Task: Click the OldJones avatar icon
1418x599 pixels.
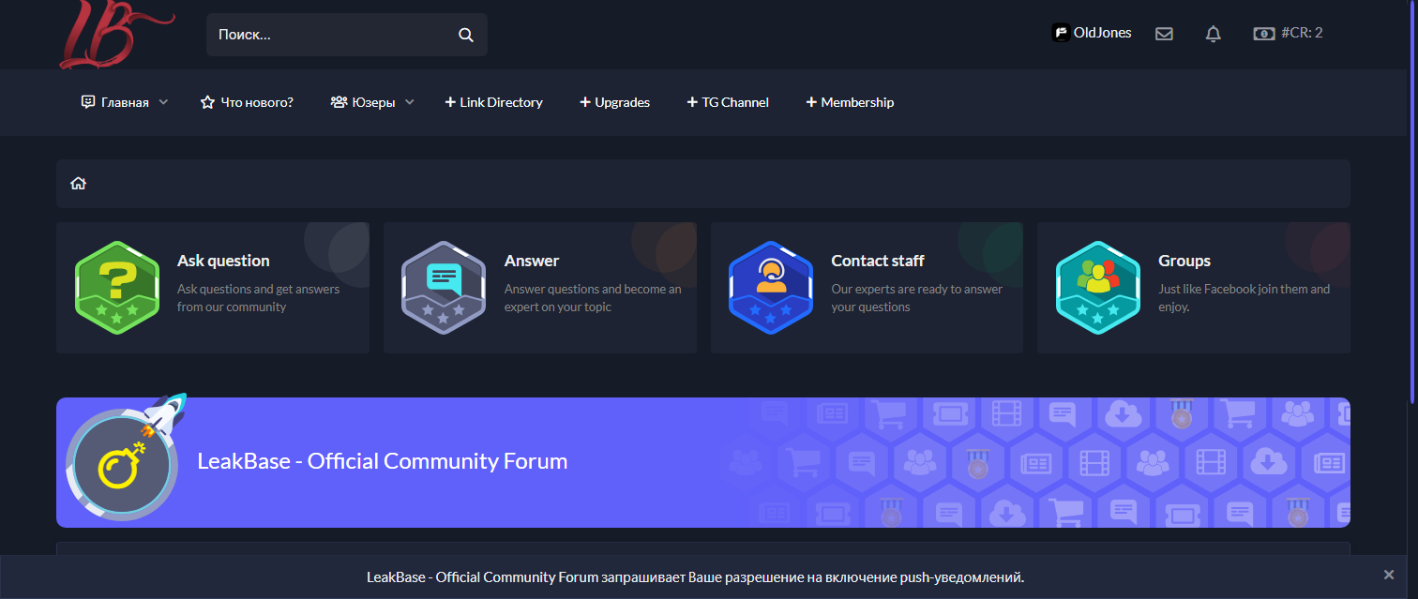Action: 1061,33
